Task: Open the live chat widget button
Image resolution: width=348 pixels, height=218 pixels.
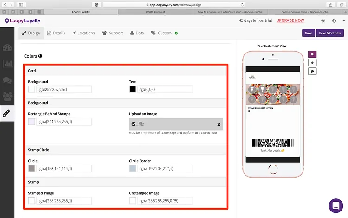Action: click(336, 206)
